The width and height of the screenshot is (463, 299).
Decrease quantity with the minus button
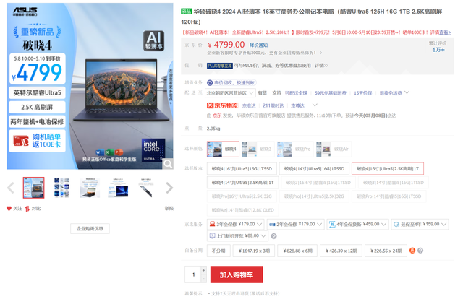coord(203,278)
